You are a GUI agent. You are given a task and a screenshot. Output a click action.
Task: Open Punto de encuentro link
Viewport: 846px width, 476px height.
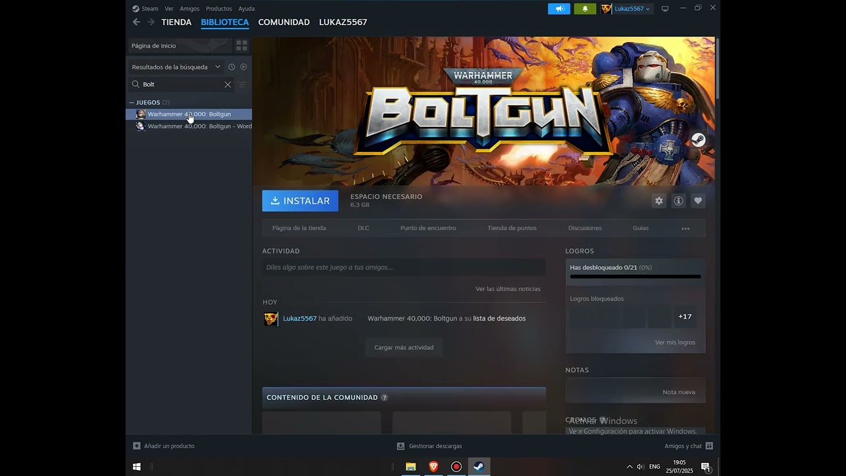(428, 228)
